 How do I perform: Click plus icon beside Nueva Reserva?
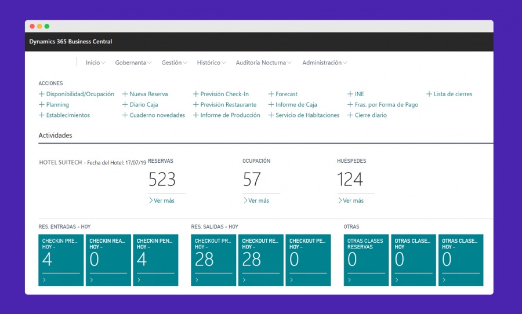click(125, 94)
